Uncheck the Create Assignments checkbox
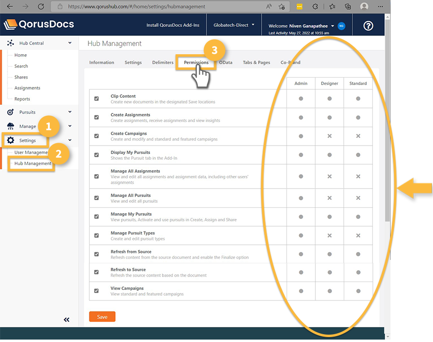This screenshot has width=433, height=342. 96,117
